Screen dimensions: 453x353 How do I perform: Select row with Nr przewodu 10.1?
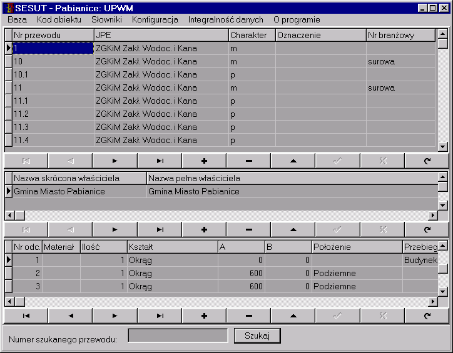pos(53,74)
